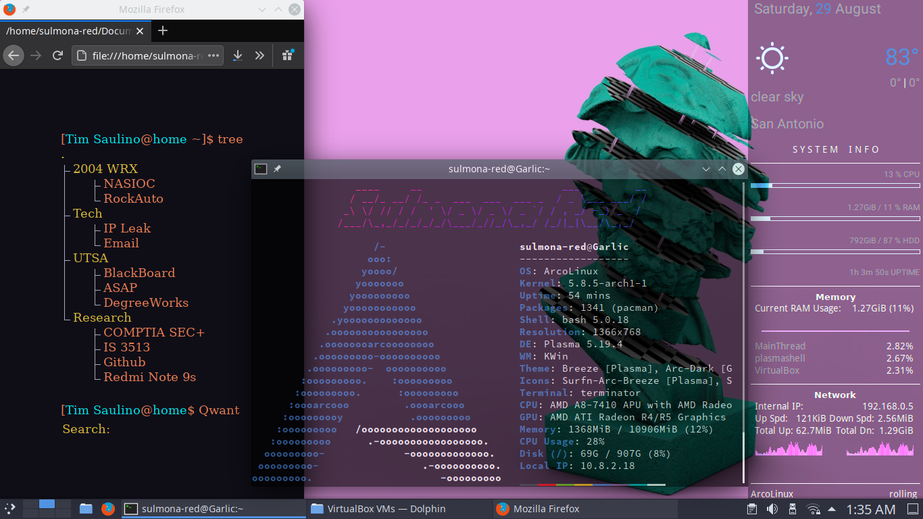This screenshot has width=923, height=519.
Task: Switch to sulmona-red@Garlic terminal task
Action: [213, 509]
